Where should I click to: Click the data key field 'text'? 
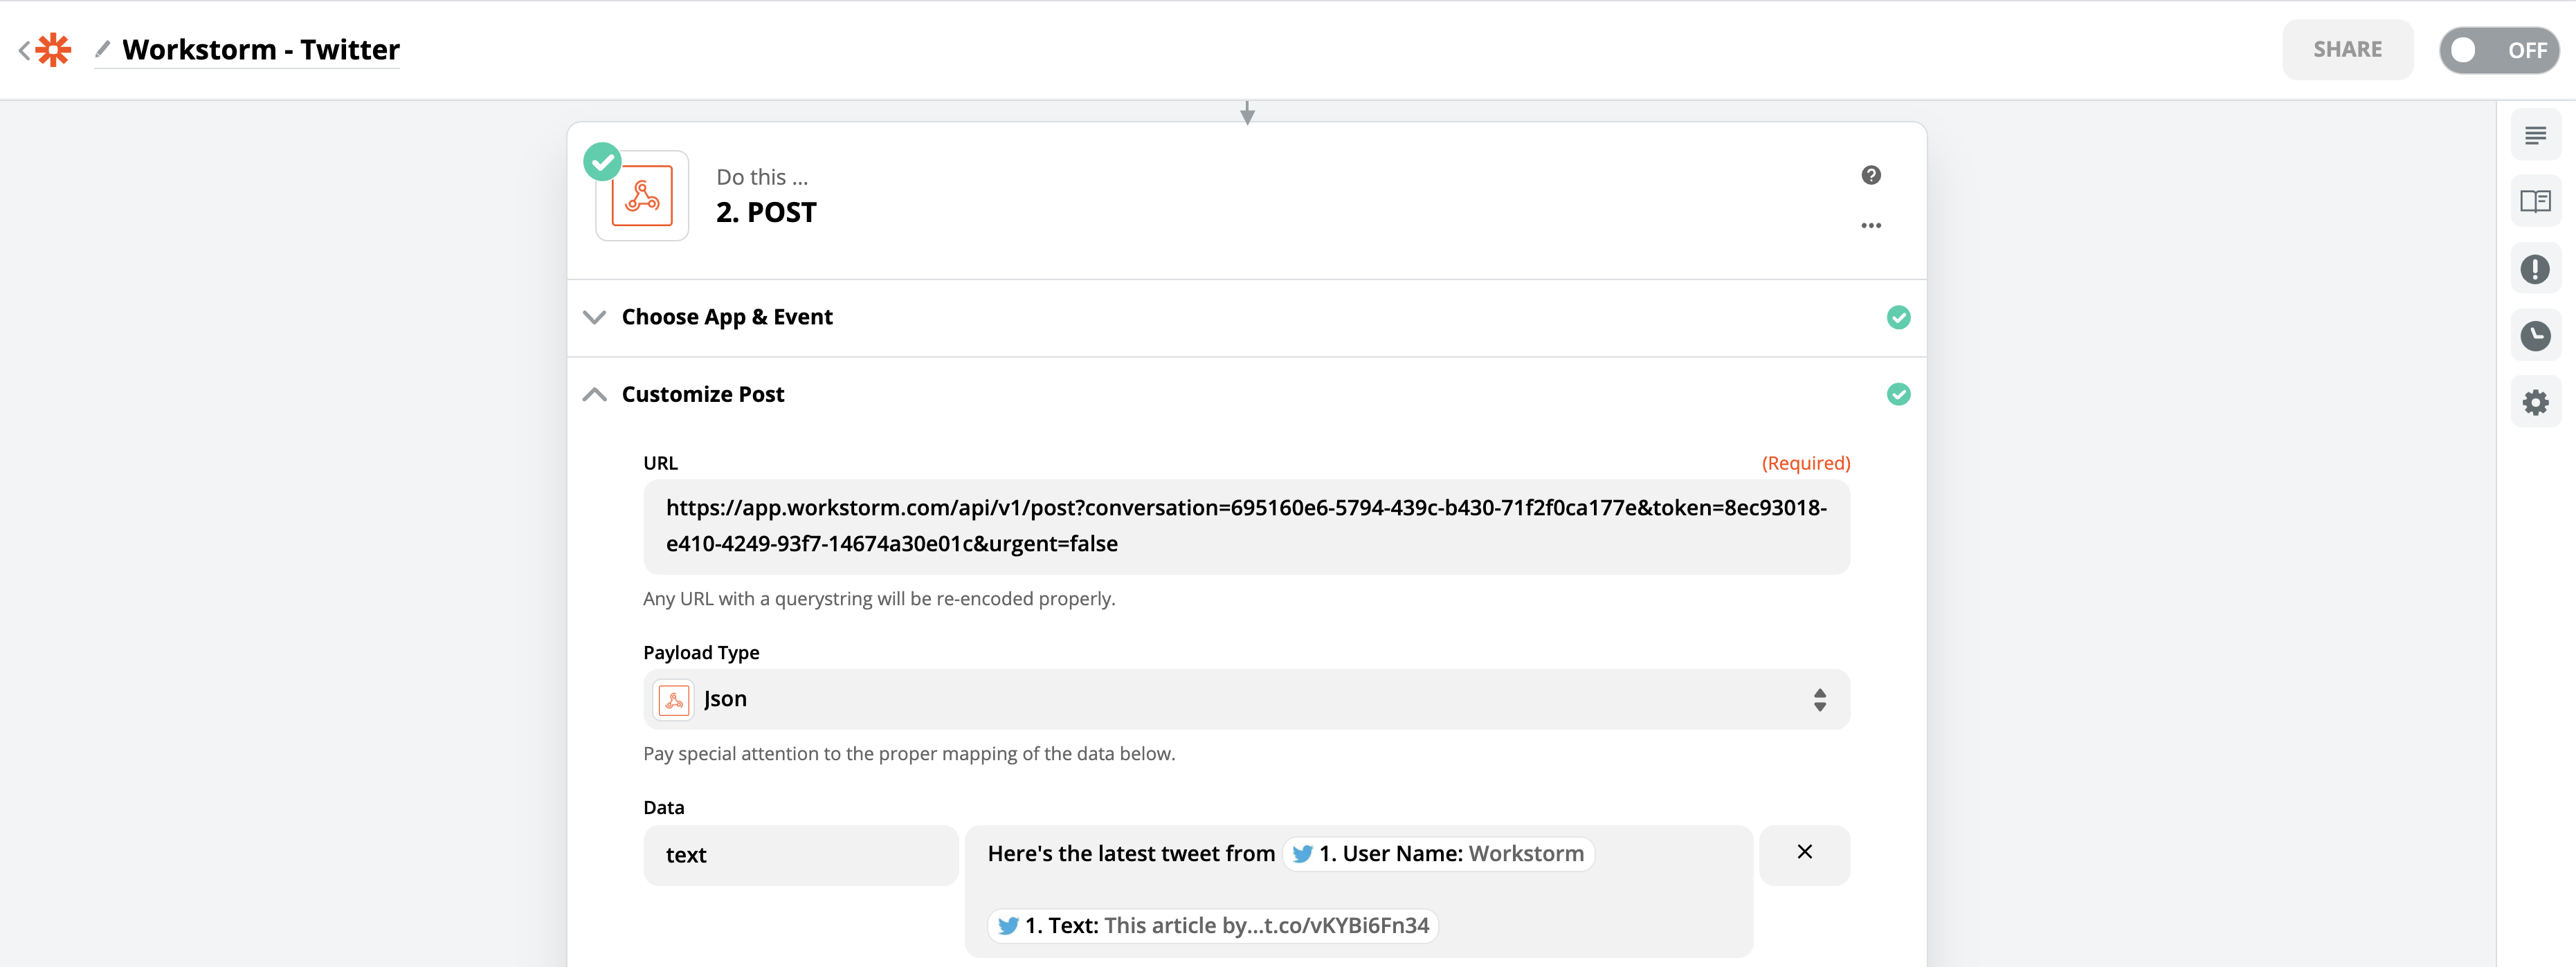pyautogui.click(x=801, y=855)
